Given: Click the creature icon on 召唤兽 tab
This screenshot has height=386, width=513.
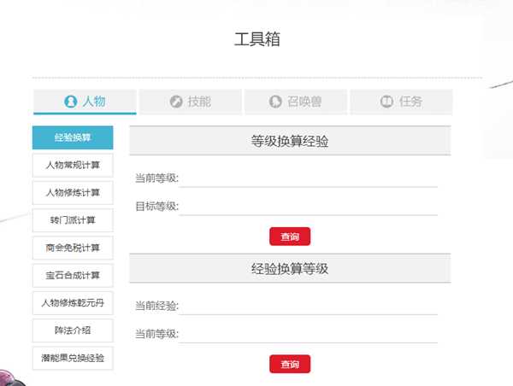Looking at the screenshot, I should [275, 102].
